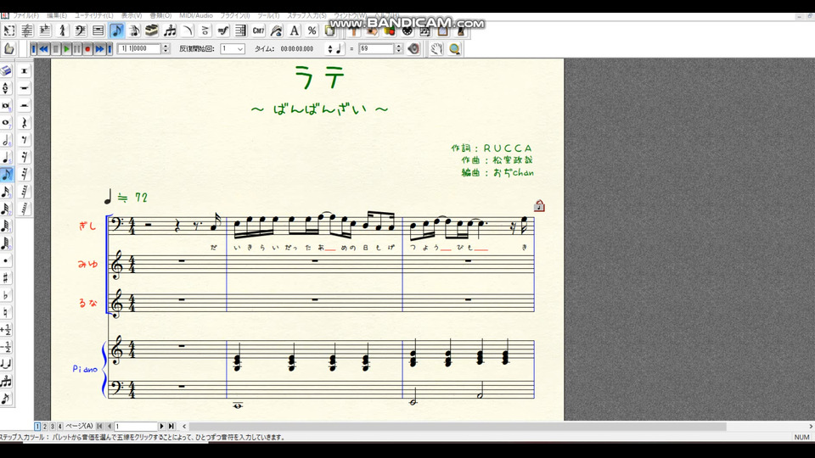Image resolution: width=815 pixels, height=458 pixels.
Task: Raise pitch by half step button
Action: point(6,330)
